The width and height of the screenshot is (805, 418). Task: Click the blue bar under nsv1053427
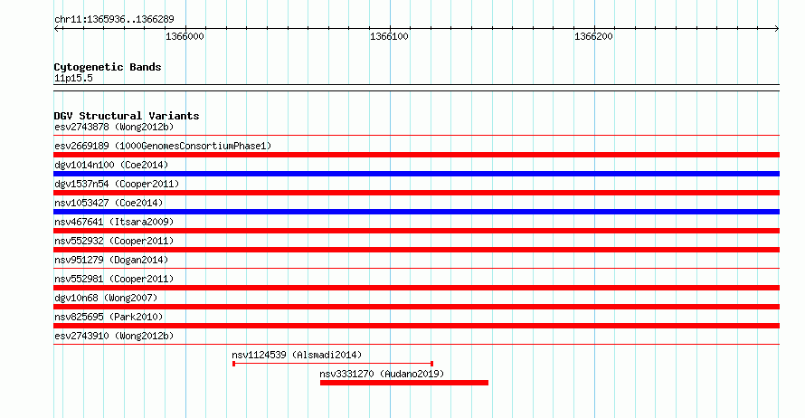pos(416,212)
